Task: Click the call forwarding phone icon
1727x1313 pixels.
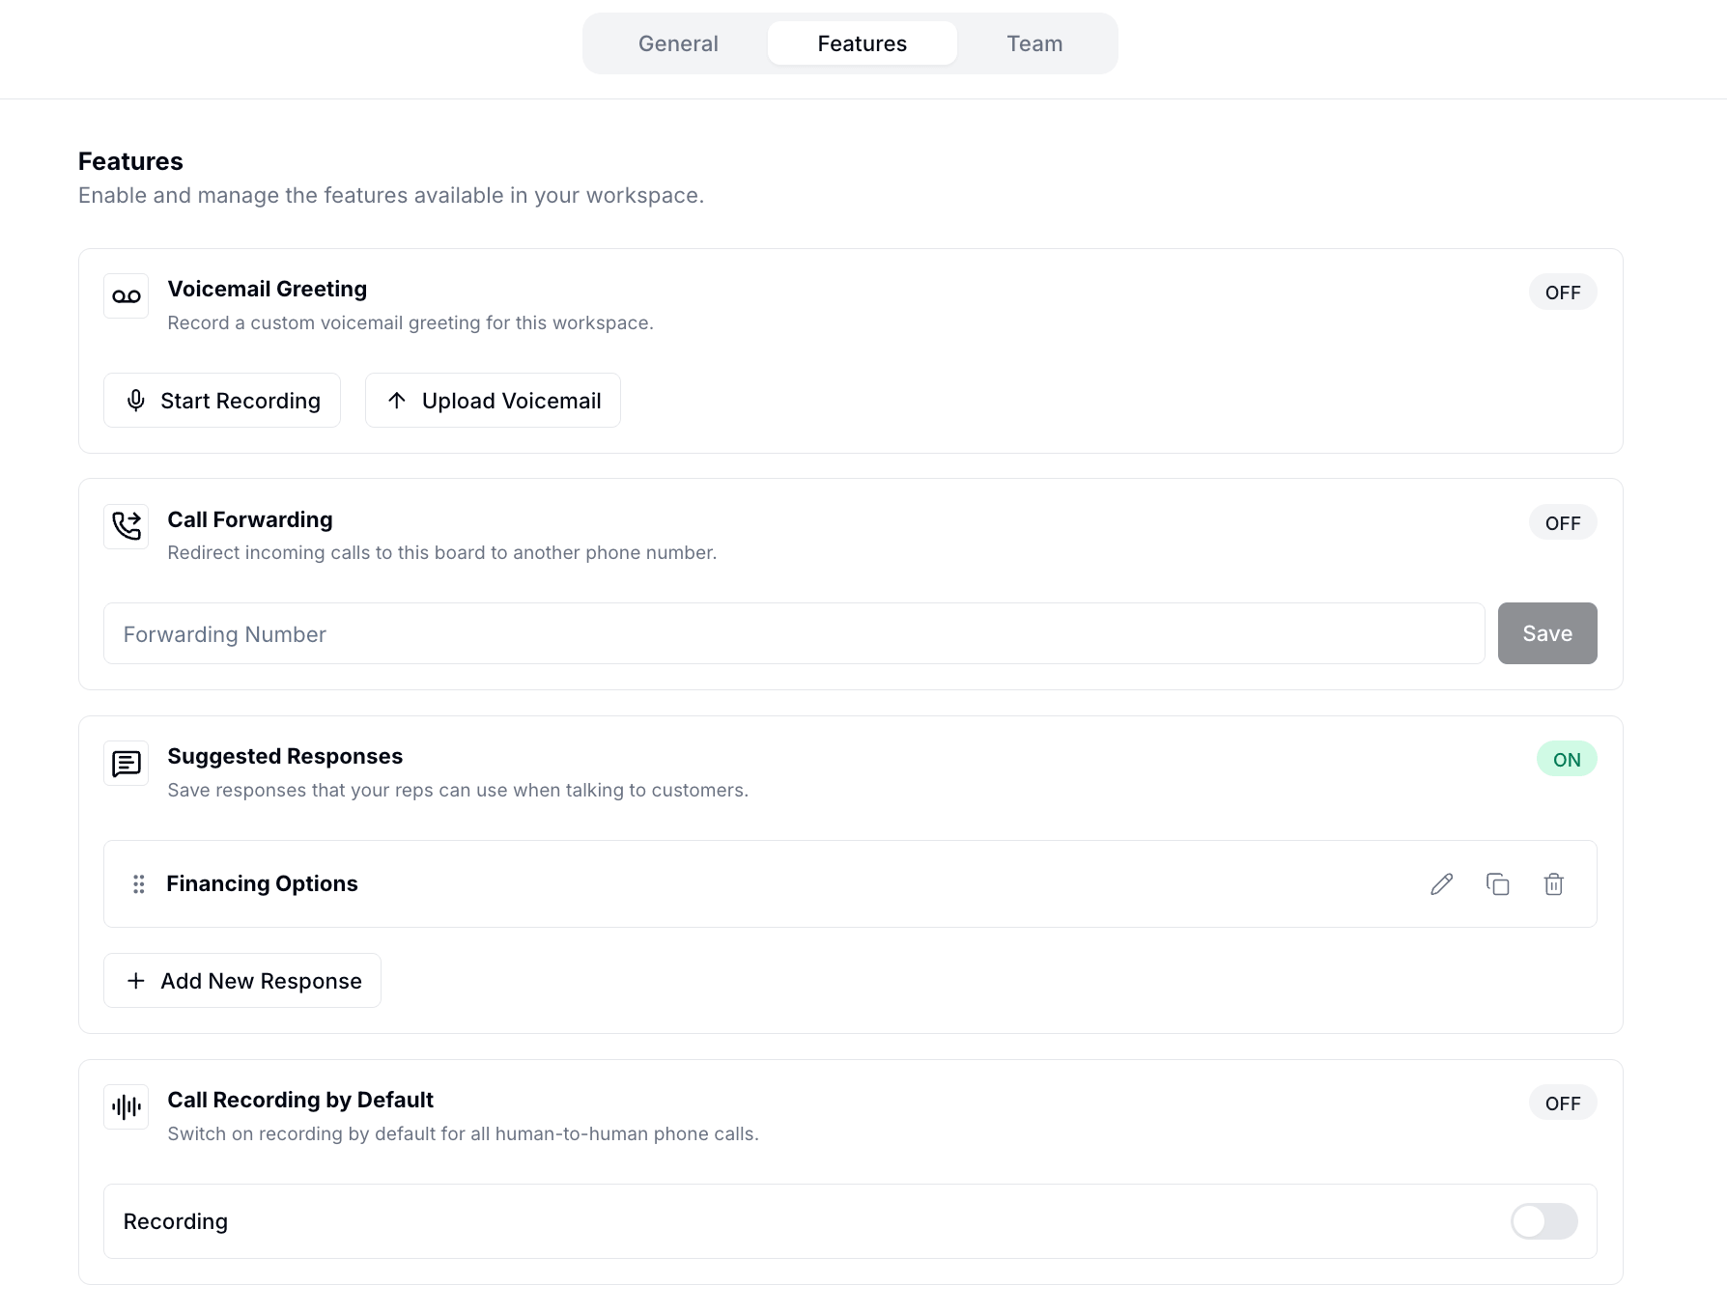Action: point(127,526)
